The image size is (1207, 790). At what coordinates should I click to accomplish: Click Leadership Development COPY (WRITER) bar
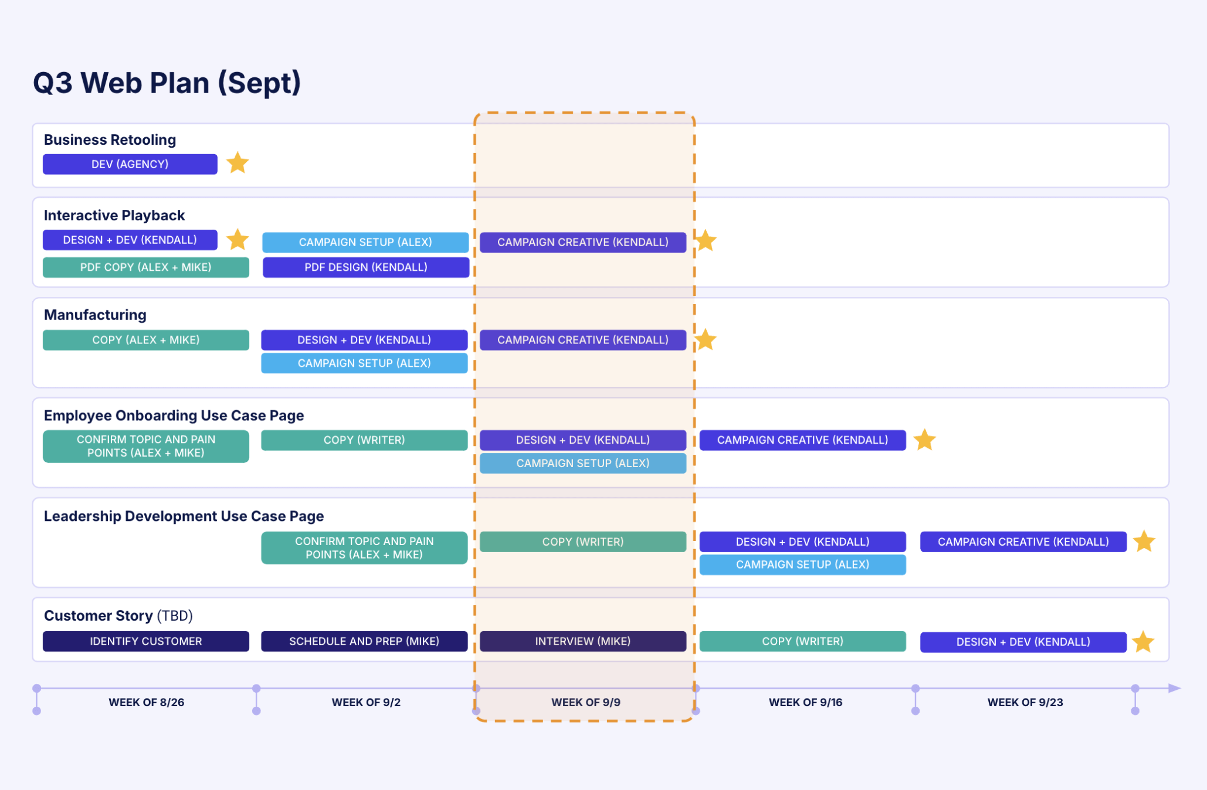pyautogui.click(x=582, y=542)
